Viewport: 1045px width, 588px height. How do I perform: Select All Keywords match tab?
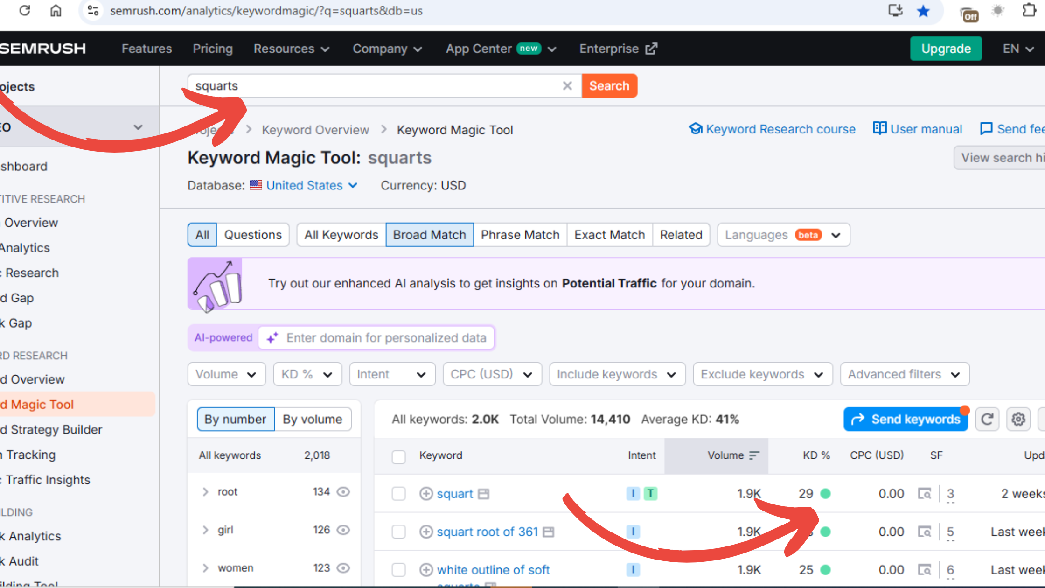[x=341, y=235]
